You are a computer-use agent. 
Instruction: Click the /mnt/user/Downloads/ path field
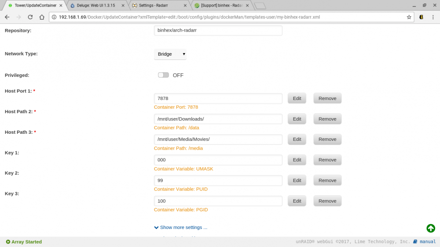(x=218, y=119)
